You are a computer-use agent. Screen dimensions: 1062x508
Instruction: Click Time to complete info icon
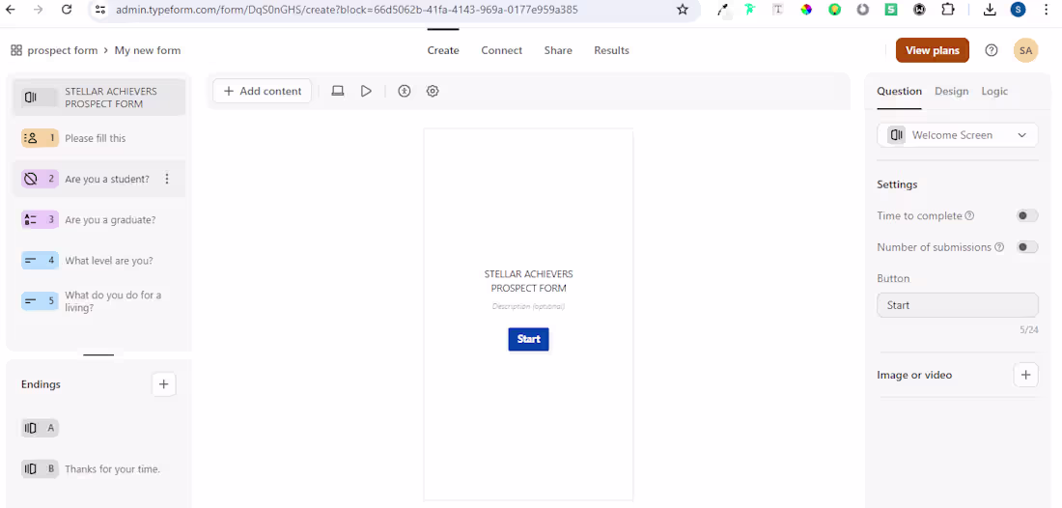[x=969, y=216]
